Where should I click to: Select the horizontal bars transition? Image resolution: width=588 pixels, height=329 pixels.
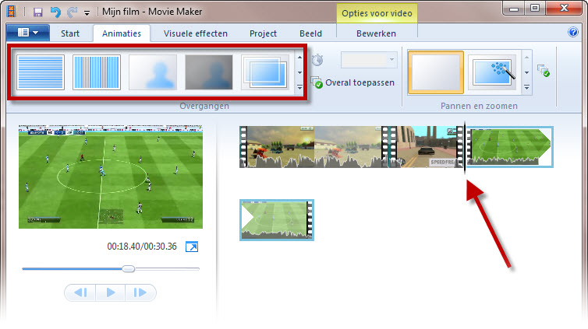click(x=41, y=72)
